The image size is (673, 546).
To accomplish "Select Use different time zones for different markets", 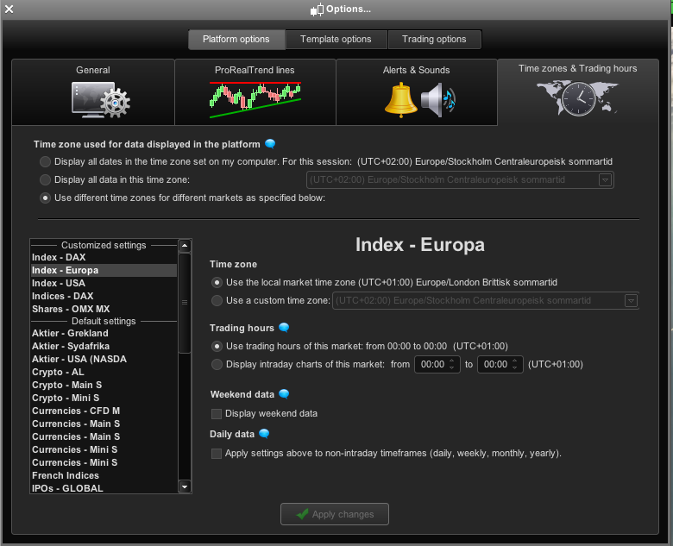I will [45, 198].
